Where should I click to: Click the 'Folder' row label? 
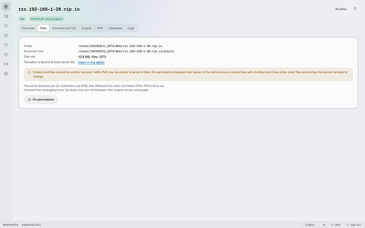(x=28, y=46)
